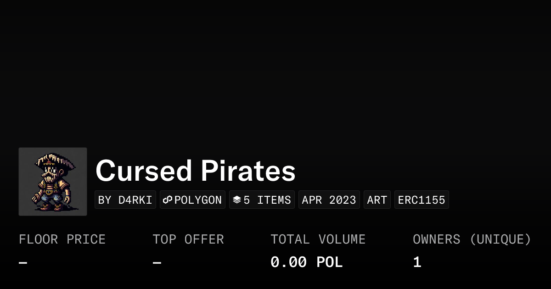The width and height of the screenshot is (551, 289).
Task: Click the ART category badge
Action: tap(377, 200)
